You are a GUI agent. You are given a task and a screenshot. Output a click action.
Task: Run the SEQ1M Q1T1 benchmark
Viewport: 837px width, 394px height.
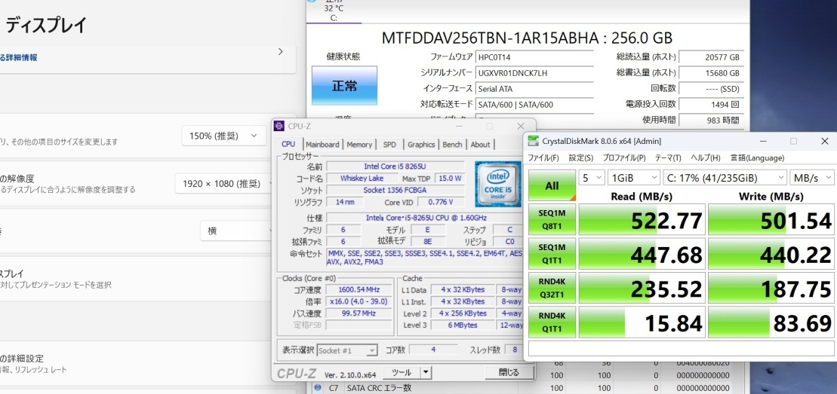(552, 253)
